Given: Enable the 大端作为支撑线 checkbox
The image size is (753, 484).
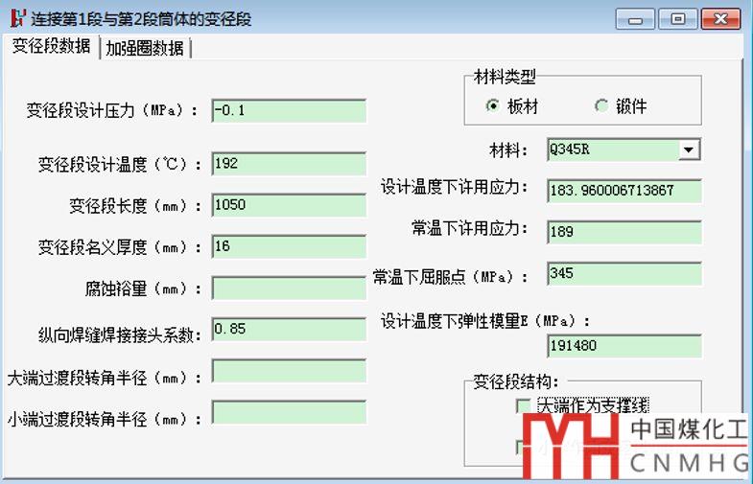Looking at the screenshot, I should coord(523,405).
